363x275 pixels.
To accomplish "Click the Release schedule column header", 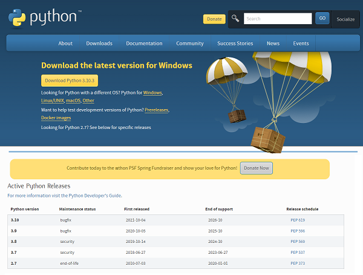I will click(302, 209).
